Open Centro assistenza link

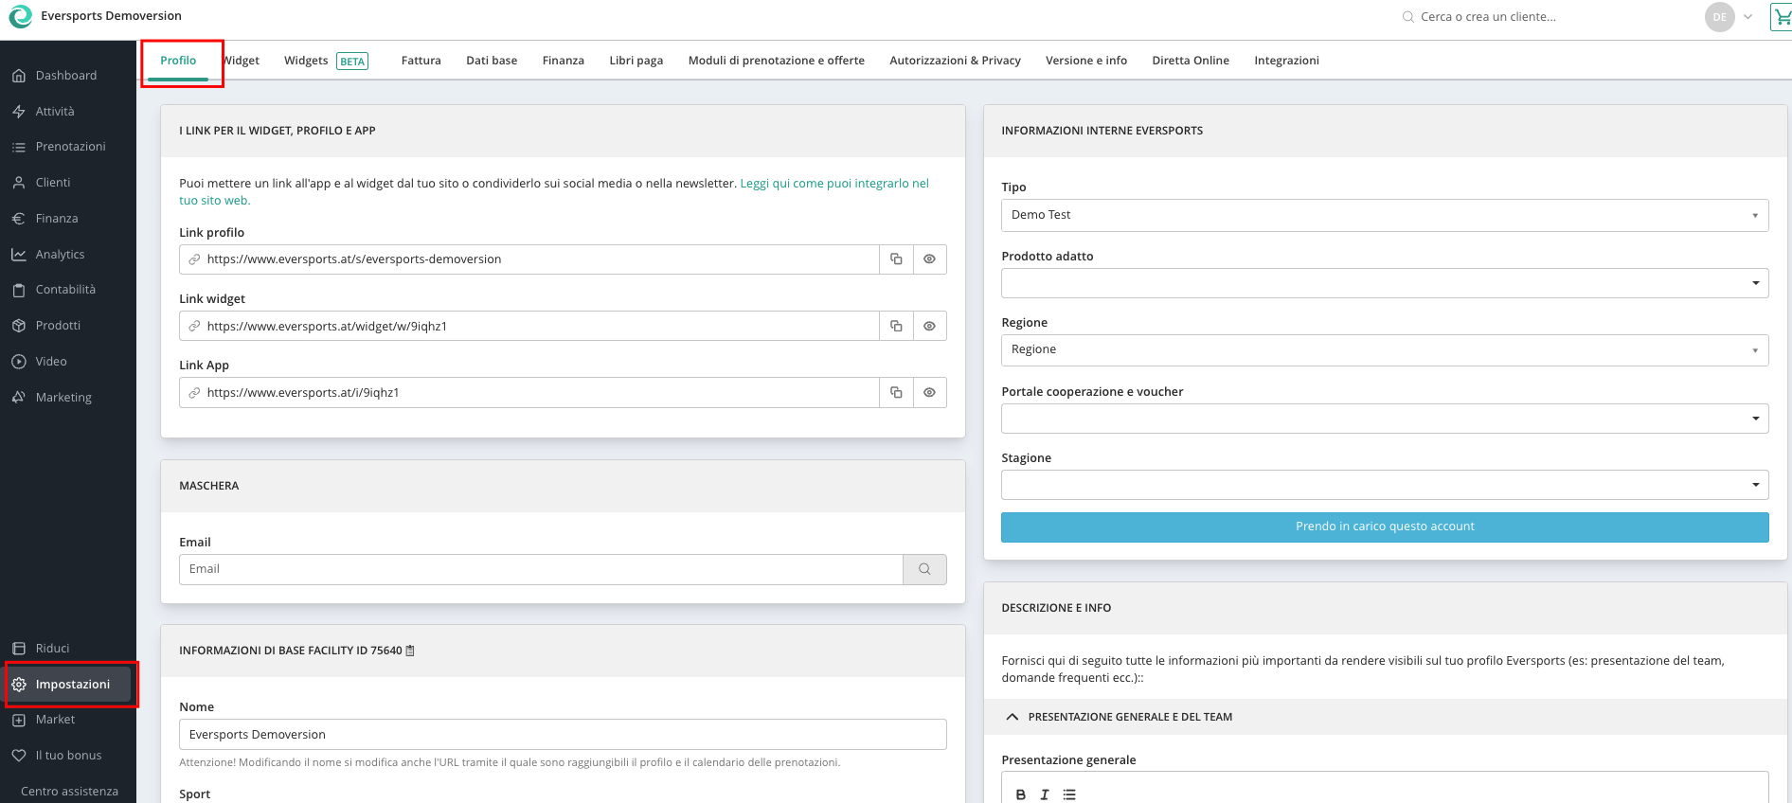pos(69,792)
